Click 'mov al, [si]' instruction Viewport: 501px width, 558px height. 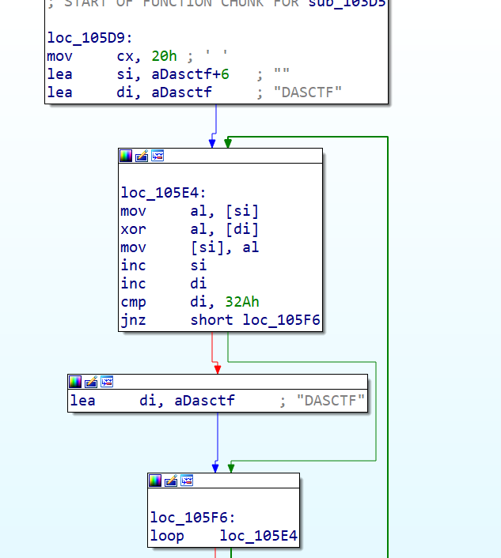click(190, 211)
